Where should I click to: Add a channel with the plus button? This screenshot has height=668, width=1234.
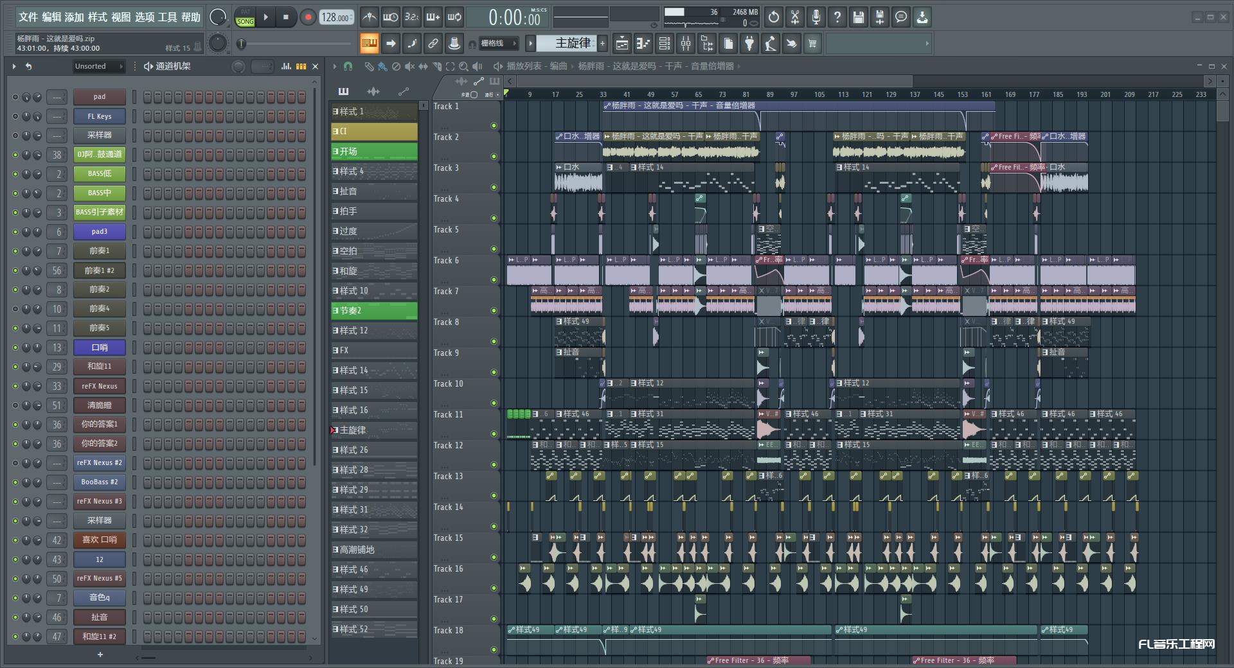[100, 655]
